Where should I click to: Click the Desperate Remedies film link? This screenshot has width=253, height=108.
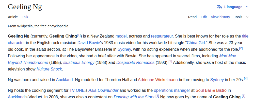(x=135, y=62)
